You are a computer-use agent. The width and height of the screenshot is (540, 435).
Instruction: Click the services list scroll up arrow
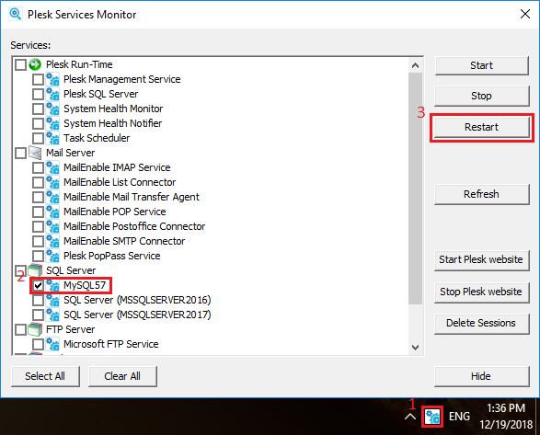(x=415, y=65)
